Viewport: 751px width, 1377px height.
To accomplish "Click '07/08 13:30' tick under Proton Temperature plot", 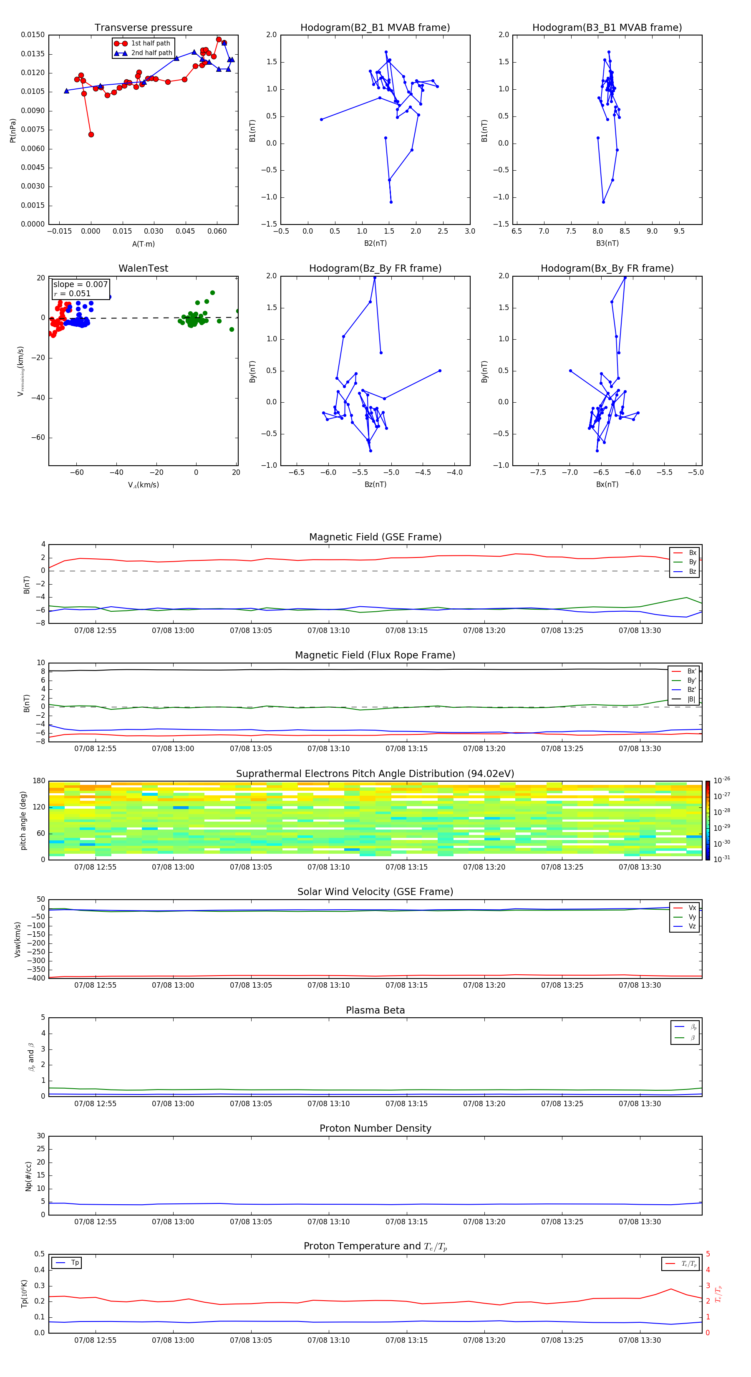I will click(640, 1340).
